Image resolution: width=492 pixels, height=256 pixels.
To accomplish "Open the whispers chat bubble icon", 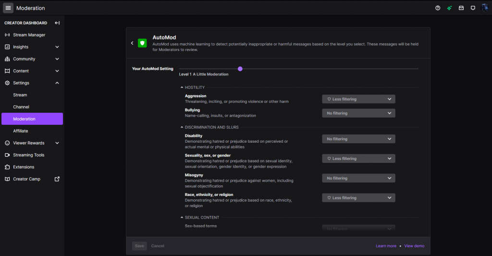I will [473, 8].
